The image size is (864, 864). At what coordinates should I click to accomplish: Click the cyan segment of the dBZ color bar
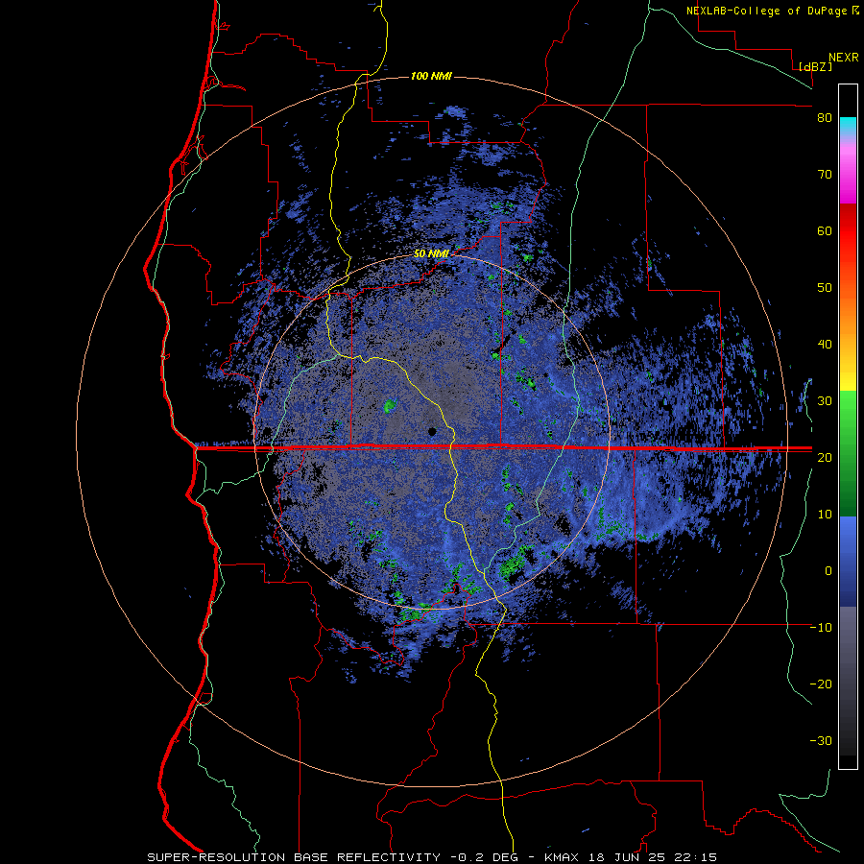[x=848, y=125]
